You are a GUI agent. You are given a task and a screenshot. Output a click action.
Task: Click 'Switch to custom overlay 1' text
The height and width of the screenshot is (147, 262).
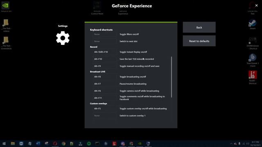pos(132,116)
